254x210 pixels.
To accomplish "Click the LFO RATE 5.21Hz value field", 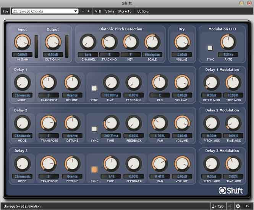I will pos(228,55).
